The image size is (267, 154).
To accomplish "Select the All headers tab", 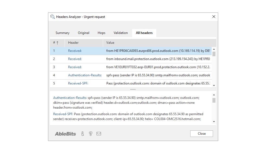I will [144, 33].
